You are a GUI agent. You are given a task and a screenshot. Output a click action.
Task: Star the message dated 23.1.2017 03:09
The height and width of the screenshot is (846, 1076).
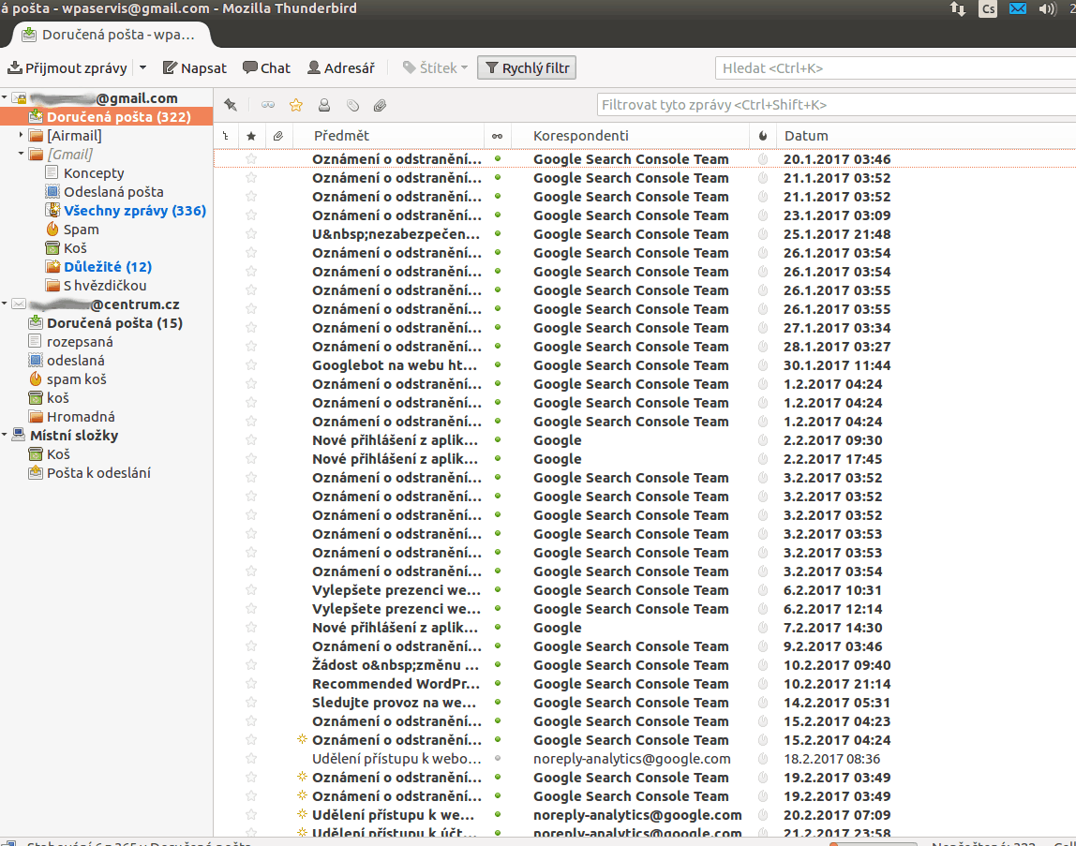point(251,215)
